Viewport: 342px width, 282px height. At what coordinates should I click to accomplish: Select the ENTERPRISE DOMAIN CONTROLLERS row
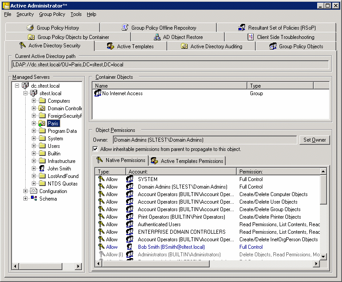[208, 232]
